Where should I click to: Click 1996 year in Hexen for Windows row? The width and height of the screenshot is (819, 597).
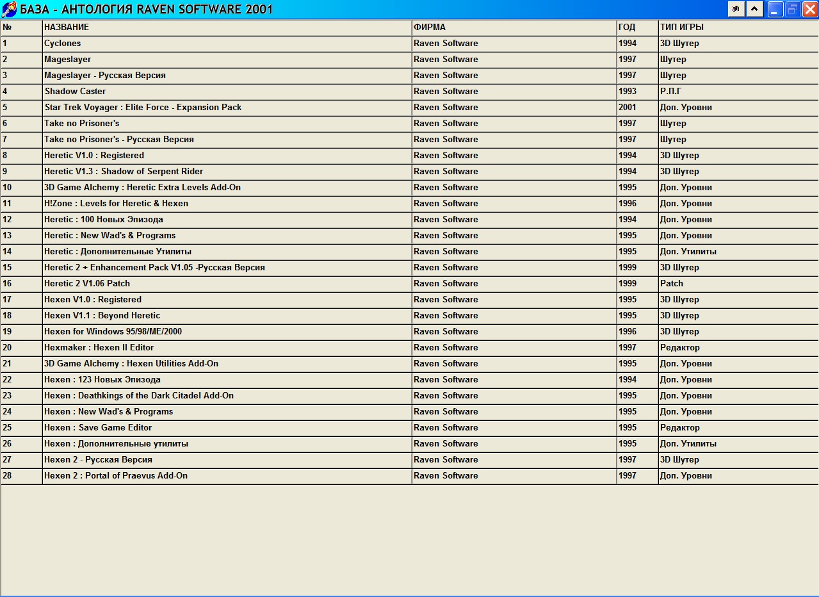click(x=628, y=332)
